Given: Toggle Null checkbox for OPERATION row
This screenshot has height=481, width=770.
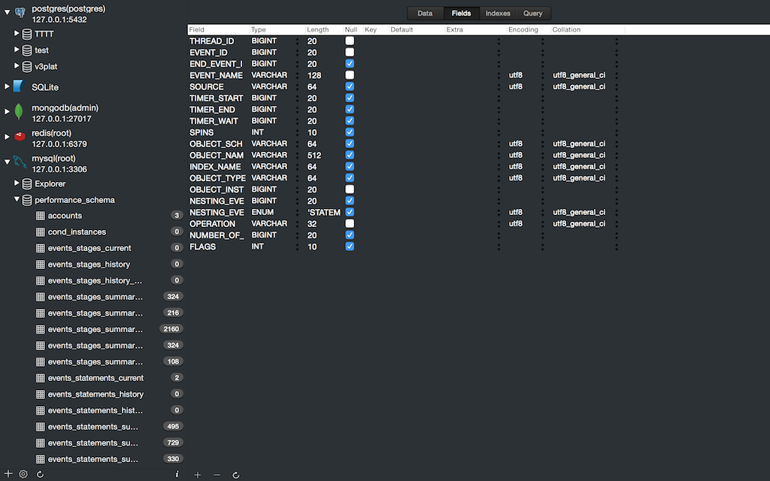Looking at the screenshot, I should 350,223.
